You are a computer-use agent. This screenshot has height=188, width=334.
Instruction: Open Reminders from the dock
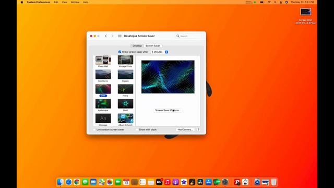pyautogui.click(x=142, y=182)
